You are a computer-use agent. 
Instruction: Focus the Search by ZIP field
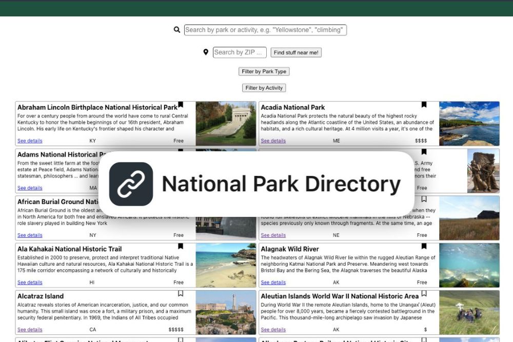[x=240, y=52]
